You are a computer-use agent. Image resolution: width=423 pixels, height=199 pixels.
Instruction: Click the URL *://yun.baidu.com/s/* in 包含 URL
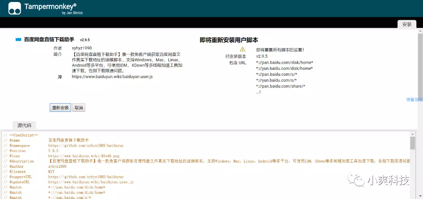click(x=277, y=80)
